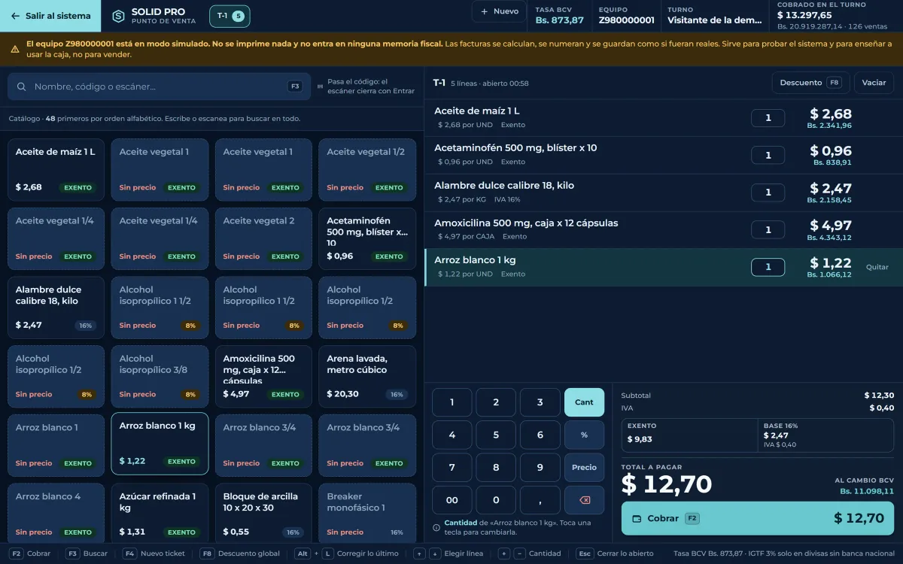Viewport: 903px width, 564px height.
Task: Click the barcode scanner hint icon
Action: (x=321, y=86)
